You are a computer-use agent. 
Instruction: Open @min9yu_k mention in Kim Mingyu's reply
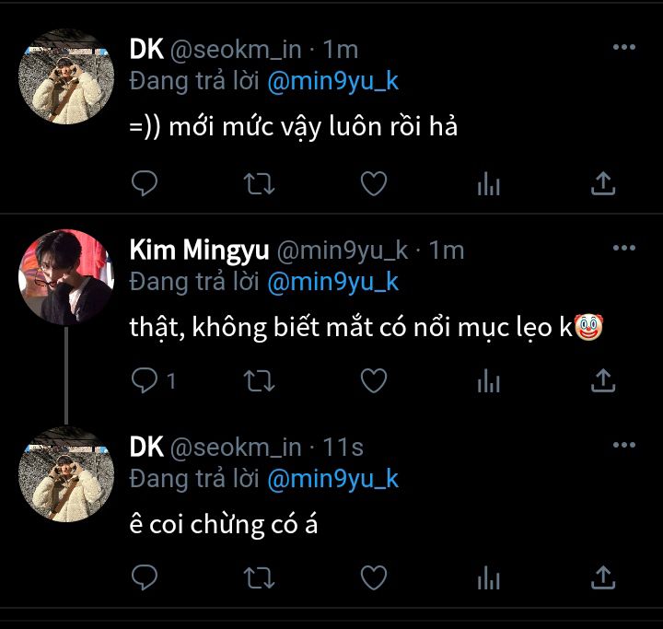(x=333, y=283)
